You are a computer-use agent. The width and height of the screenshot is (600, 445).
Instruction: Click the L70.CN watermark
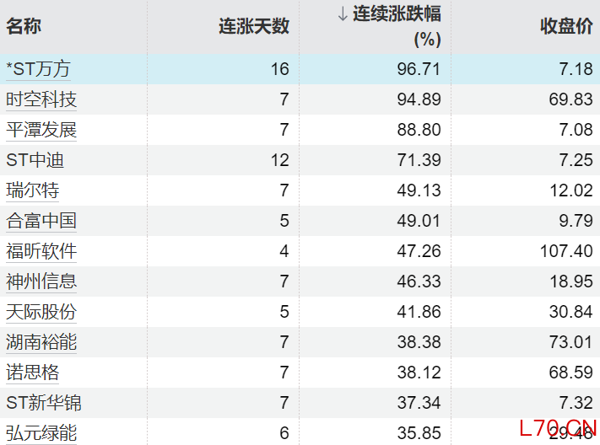coord(558,428)
